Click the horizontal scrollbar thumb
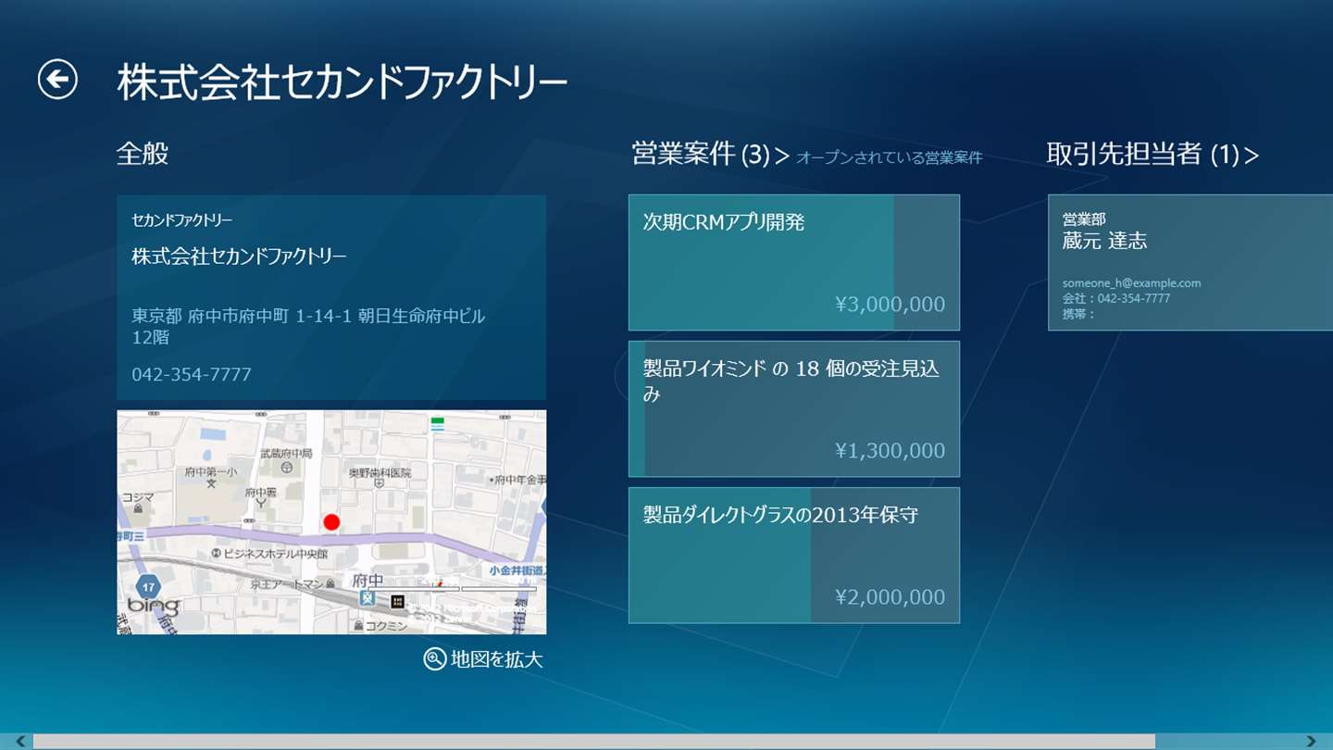 click(594, 741)
